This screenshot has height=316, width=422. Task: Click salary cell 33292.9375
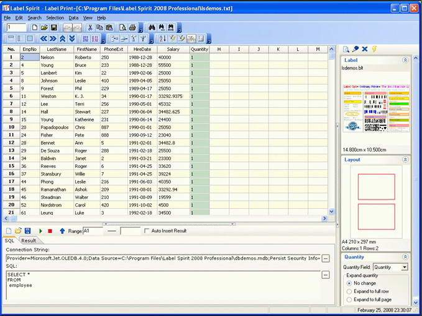173,96
